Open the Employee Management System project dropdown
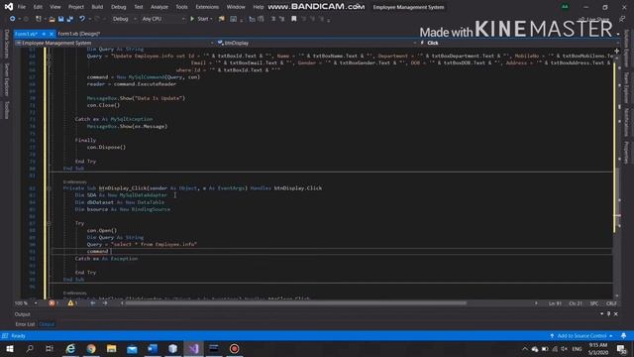The height and width of the screenshot is (357, 634). point(115,43)
